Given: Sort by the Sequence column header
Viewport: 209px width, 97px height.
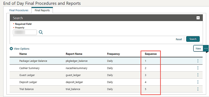Looking at the screenshot, I should (151, 54).
